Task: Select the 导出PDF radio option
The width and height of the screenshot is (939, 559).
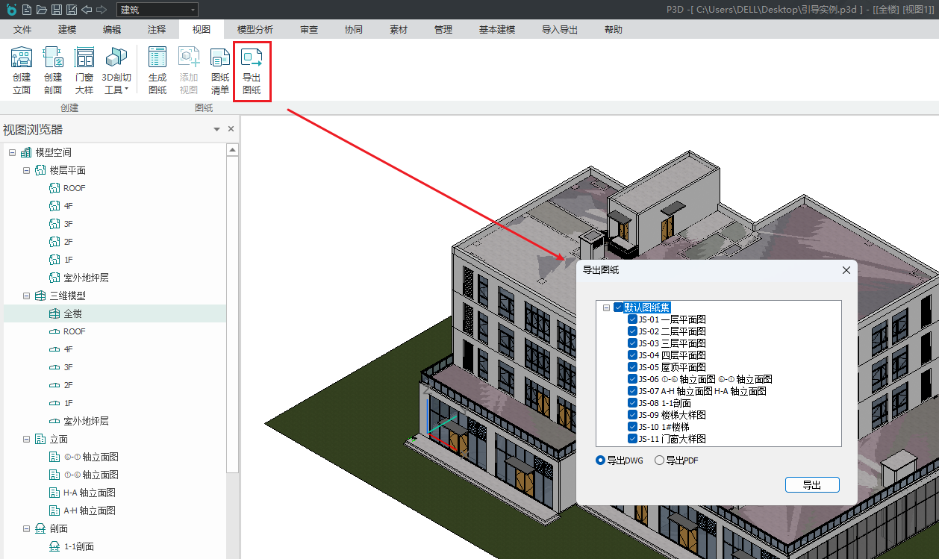Action: click(x=659, y=460)
